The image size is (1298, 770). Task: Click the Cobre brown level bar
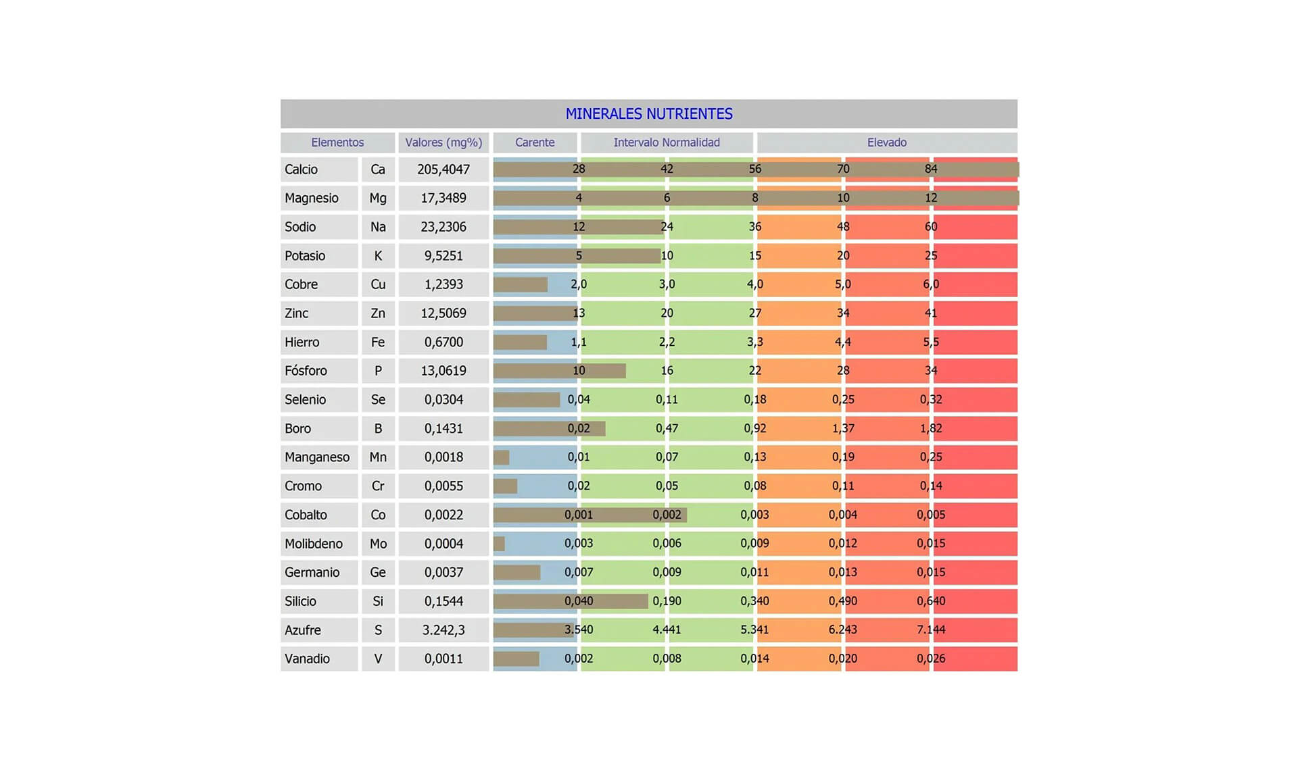[x=521, y=284]
